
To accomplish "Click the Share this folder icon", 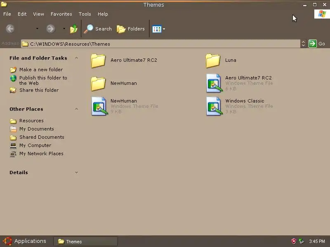I will pos(13,90).
